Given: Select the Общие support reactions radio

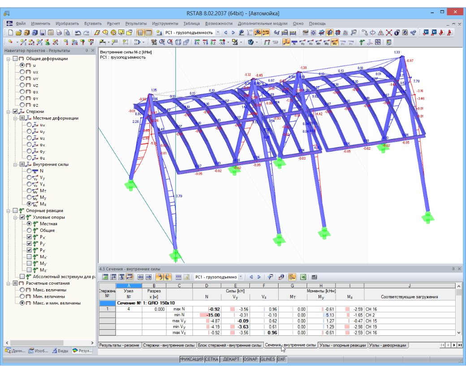Looking at the screenshot, I should pyautogui.click(x=29, y=230).
